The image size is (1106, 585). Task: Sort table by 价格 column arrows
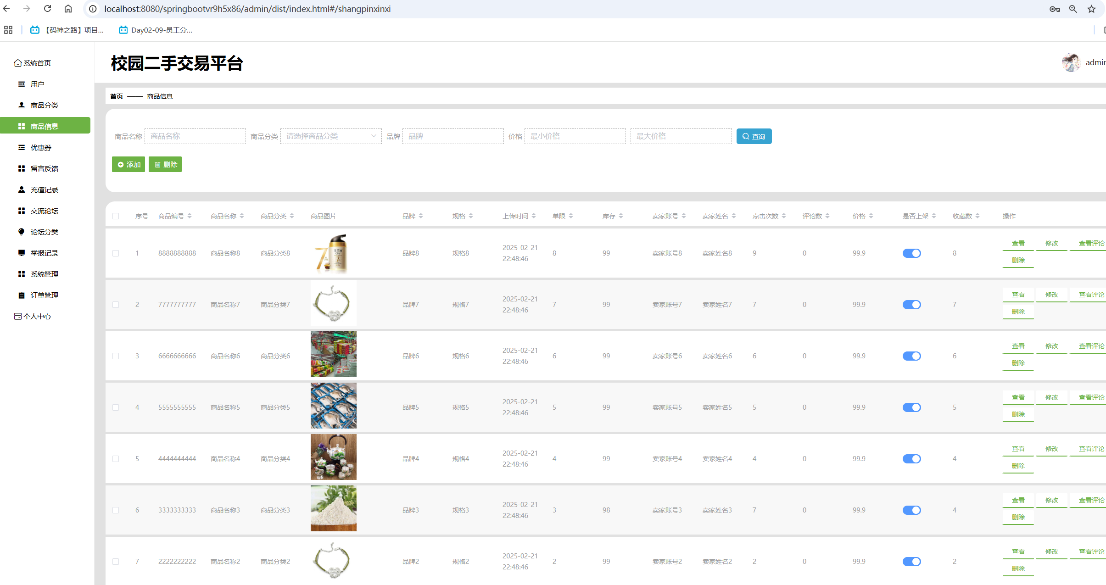871,216
